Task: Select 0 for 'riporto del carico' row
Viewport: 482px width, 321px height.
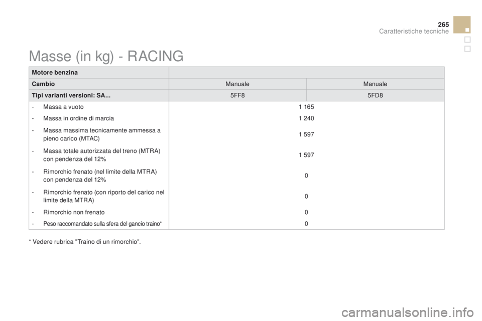Action: (x=306, y=196)
